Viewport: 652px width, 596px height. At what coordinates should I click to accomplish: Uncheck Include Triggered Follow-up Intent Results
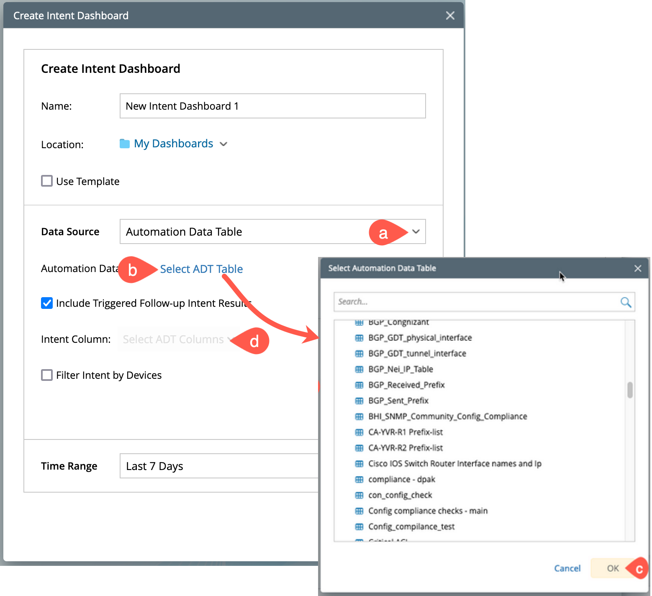47,303
